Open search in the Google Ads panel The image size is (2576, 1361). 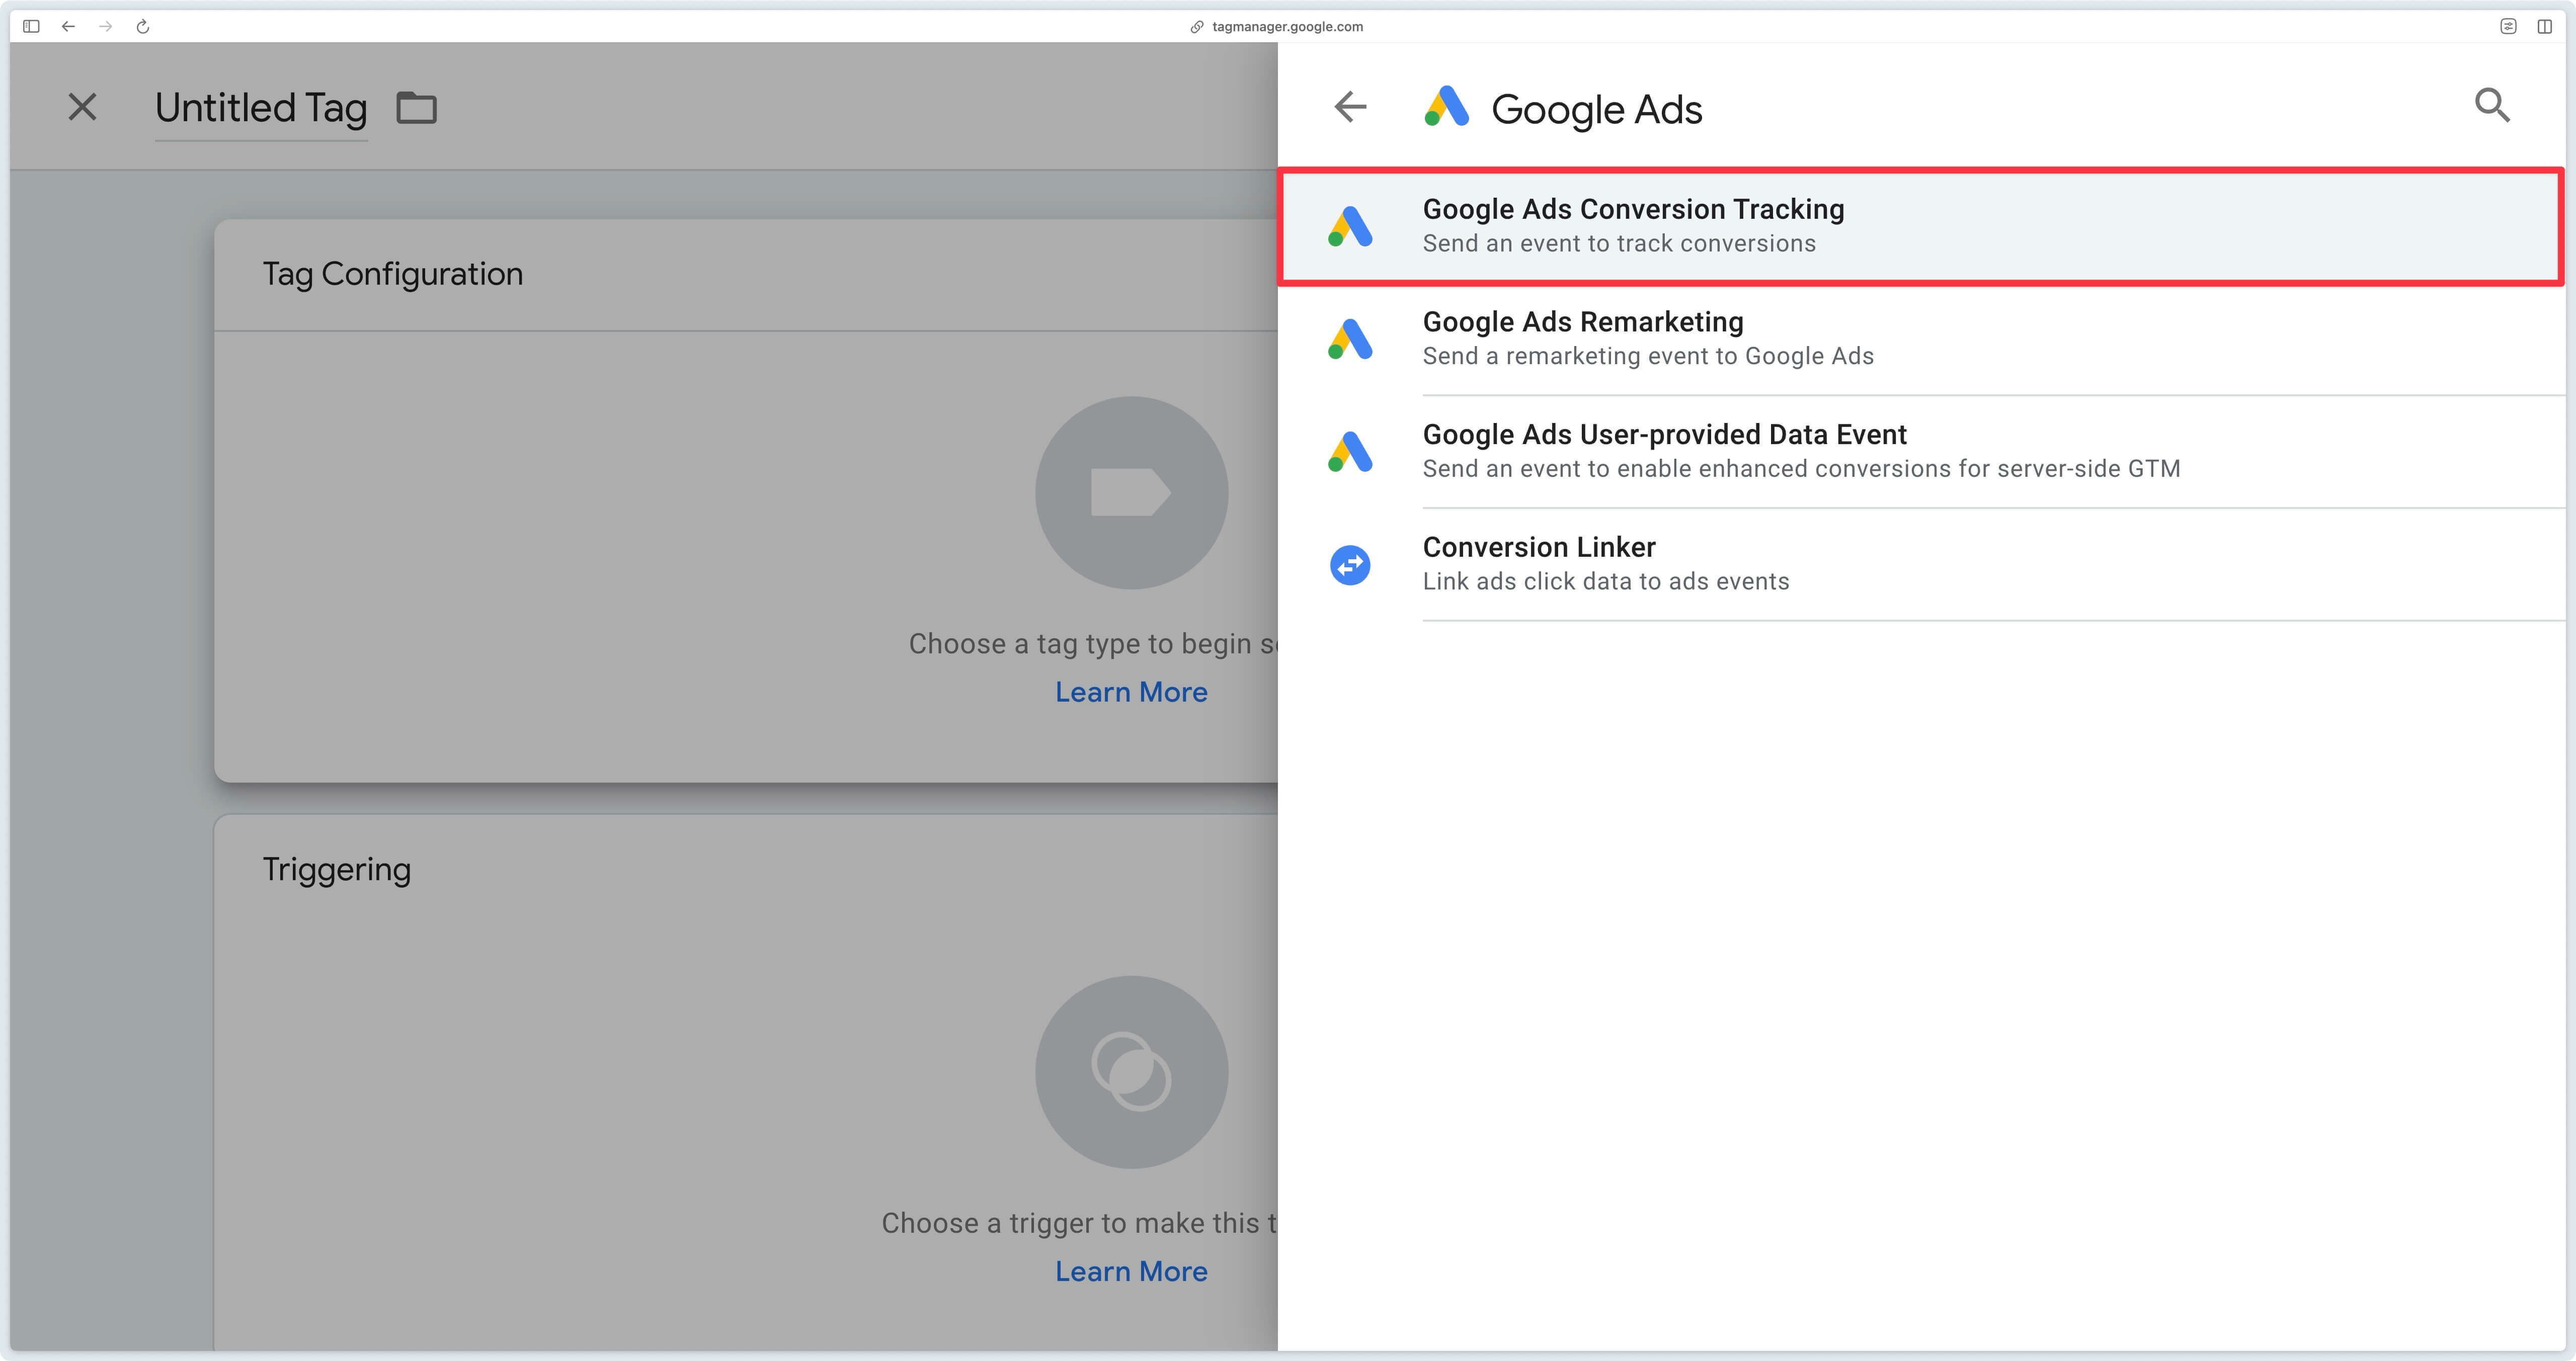pos(2492,105)
